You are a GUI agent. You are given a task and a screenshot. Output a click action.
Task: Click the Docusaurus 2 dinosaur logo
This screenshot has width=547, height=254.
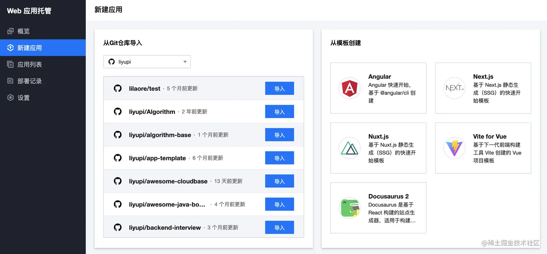(349, 208)
